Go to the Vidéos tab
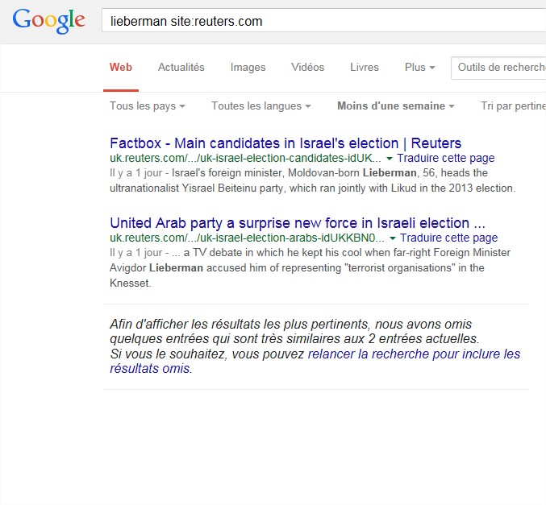 307,68
